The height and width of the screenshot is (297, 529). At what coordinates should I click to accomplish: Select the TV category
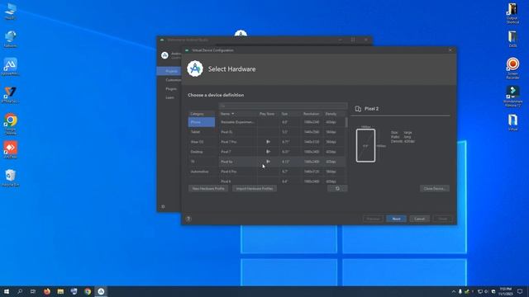pyautogui.click(x=202, y=162)
